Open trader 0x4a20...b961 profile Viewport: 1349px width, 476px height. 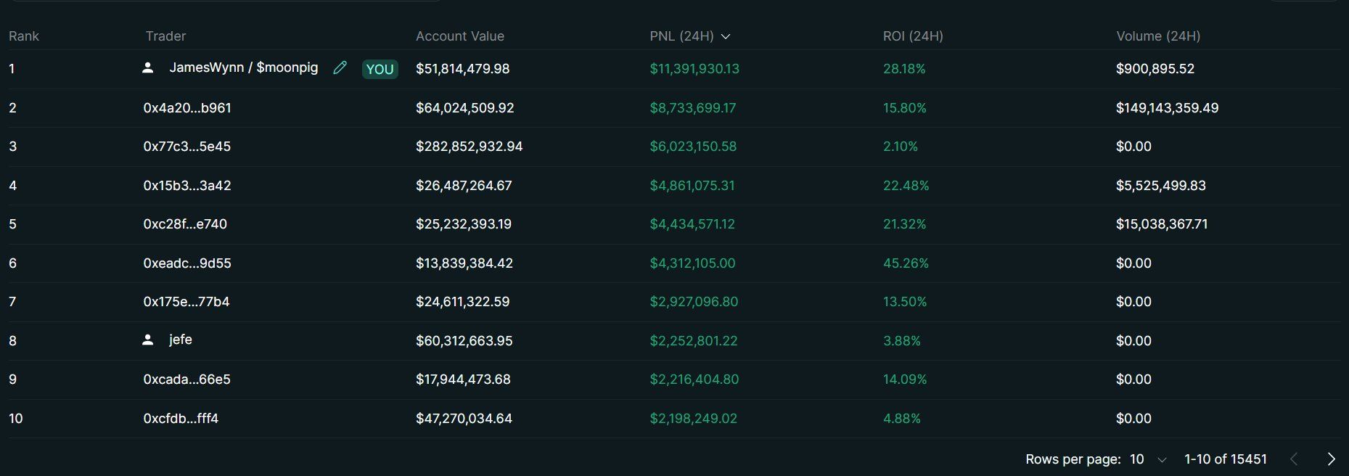coord(187,108)
